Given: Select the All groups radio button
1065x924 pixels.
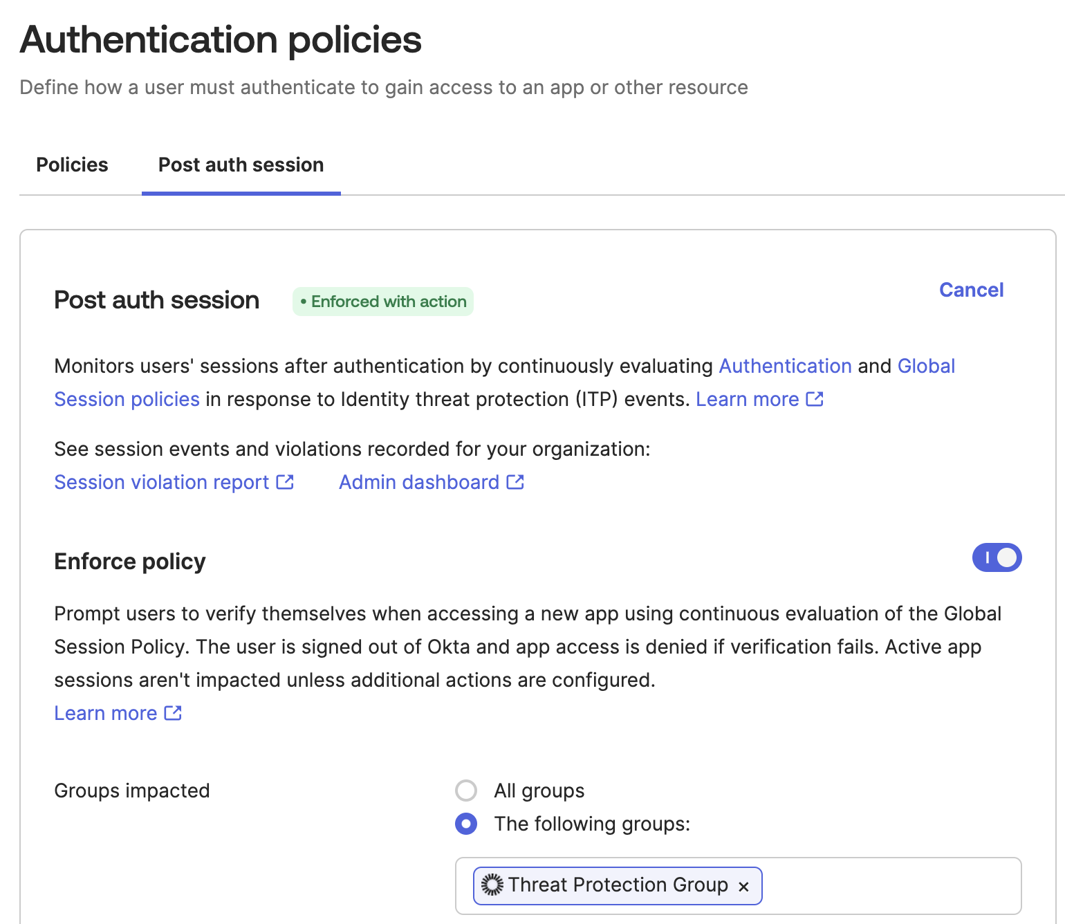Looking at the screenshot, I should [x=466, y=791].
